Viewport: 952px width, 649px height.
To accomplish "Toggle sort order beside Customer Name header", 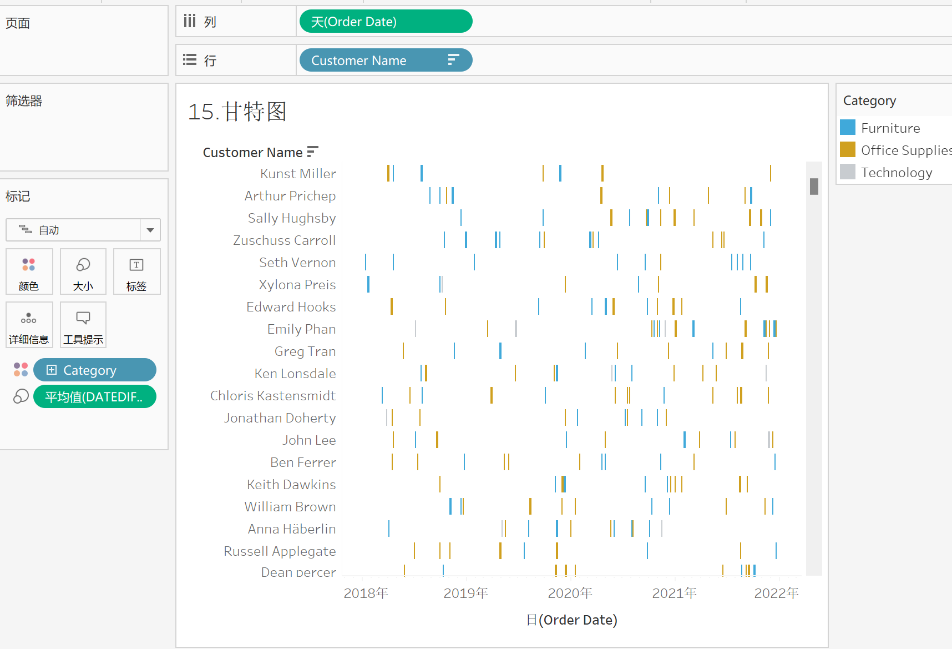I will pyautogui.click(x=313, y=150).
